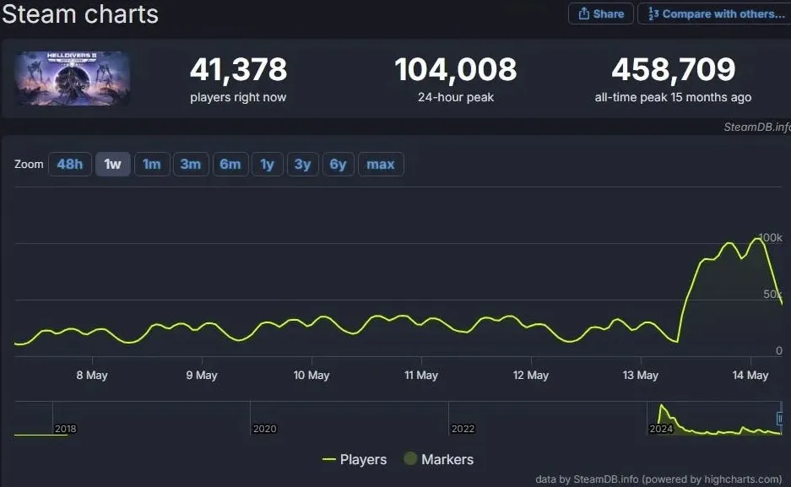Open the Helldivers II game thumbnail

(x=72, y=78)
